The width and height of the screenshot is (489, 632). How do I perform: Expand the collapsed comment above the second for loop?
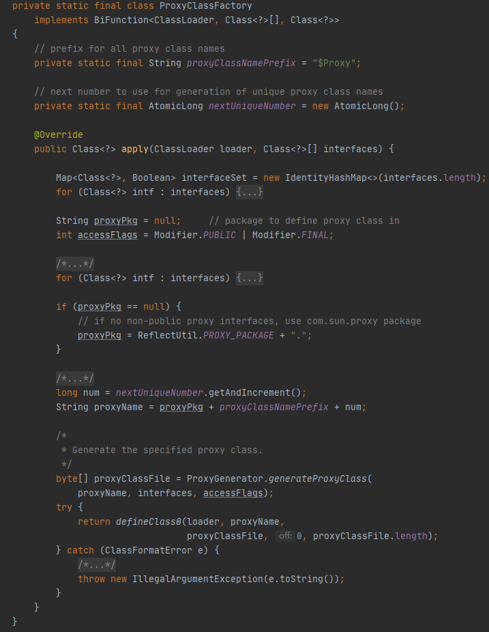click(75, 264)
